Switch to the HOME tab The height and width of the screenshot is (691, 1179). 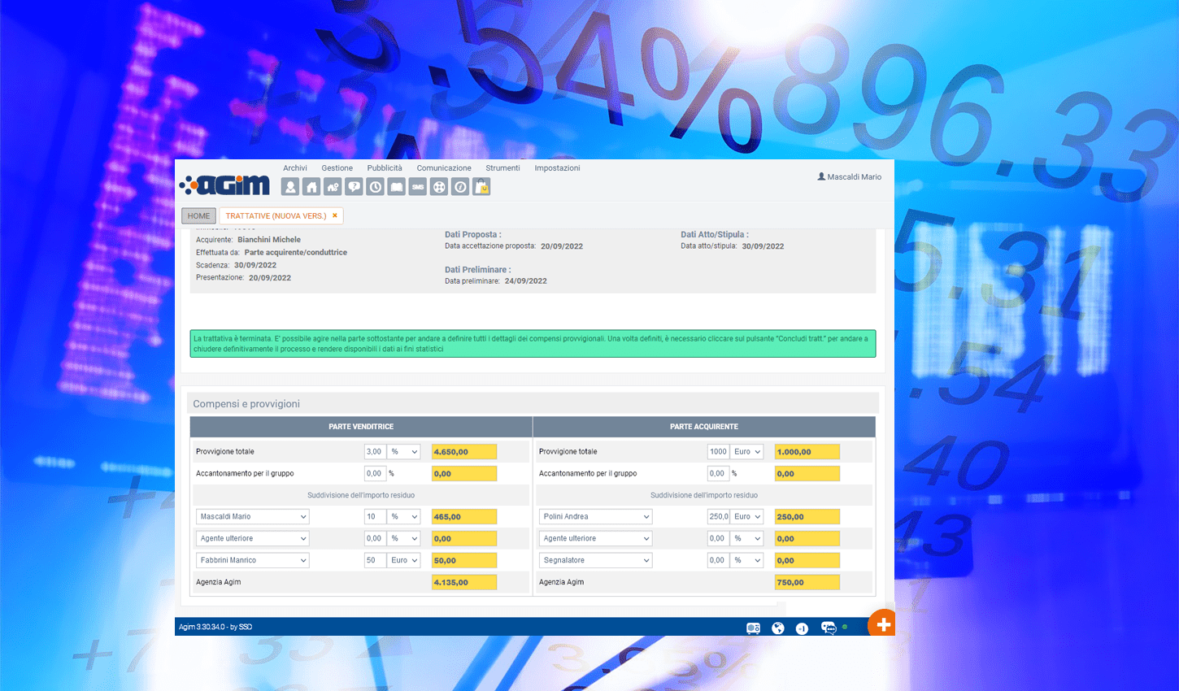[198, 216]
